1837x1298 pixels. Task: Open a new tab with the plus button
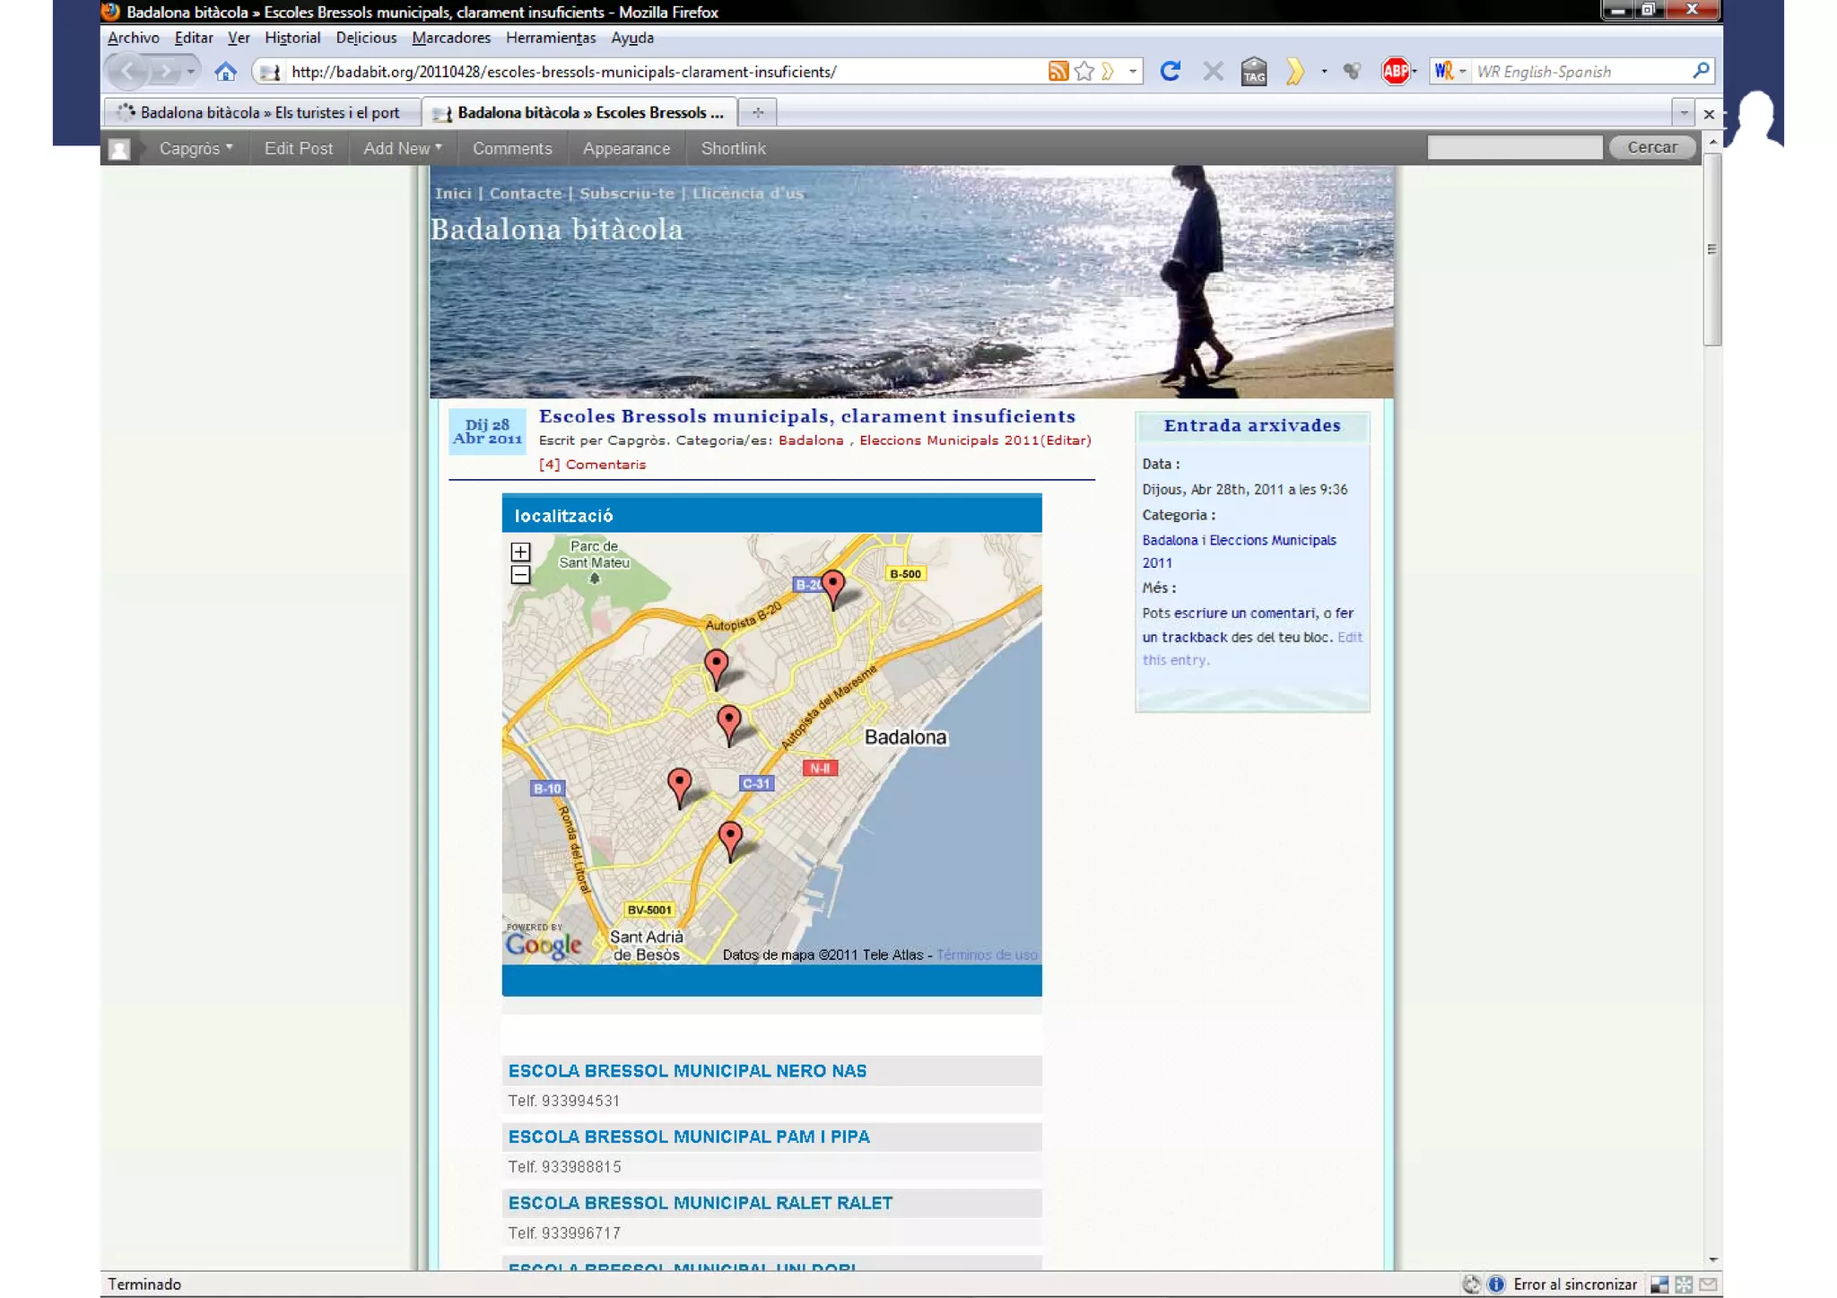click(x=758, y=113)
